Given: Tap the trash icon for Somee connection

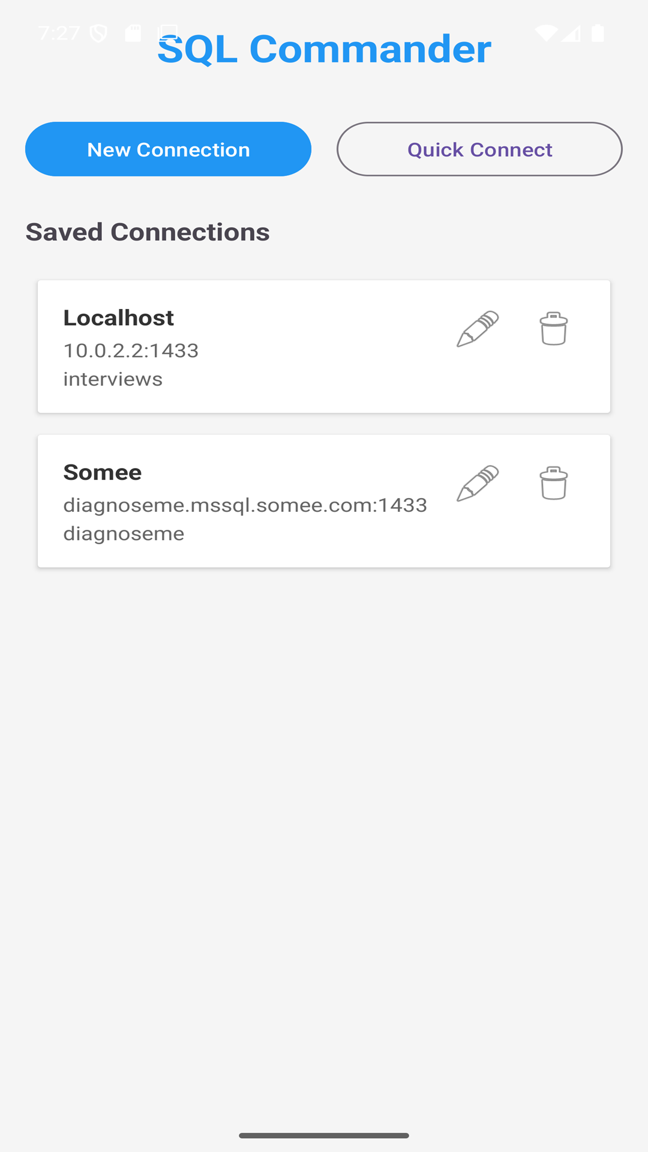Looking at the screenshot, I should pyautogui.click(x=553, y=483).
